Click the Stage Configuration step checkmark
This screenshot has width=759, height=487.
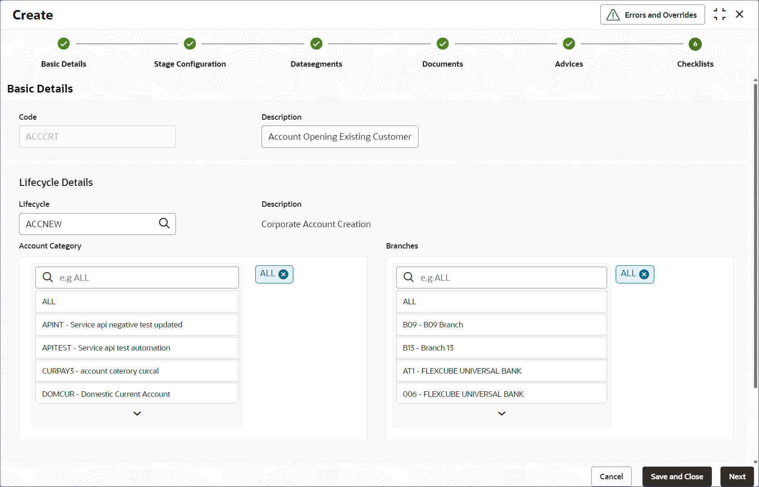[x=190, y=44]
